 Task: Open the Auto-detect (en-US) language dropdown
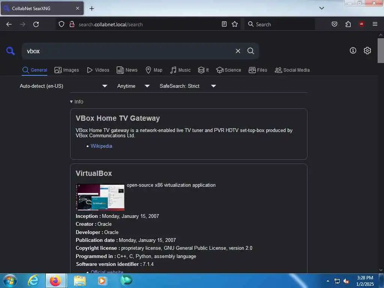[63, 86]
